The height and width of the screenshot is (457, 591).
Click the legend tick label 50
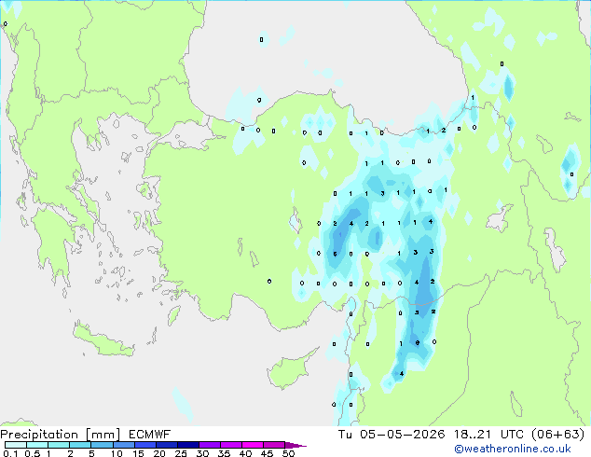(x=288, y=453)
